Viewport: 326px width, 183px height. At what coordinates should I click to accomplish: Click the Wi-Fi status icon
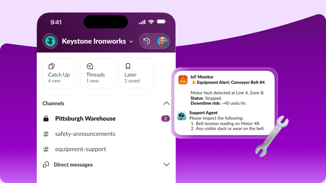[x=151, y=22]
